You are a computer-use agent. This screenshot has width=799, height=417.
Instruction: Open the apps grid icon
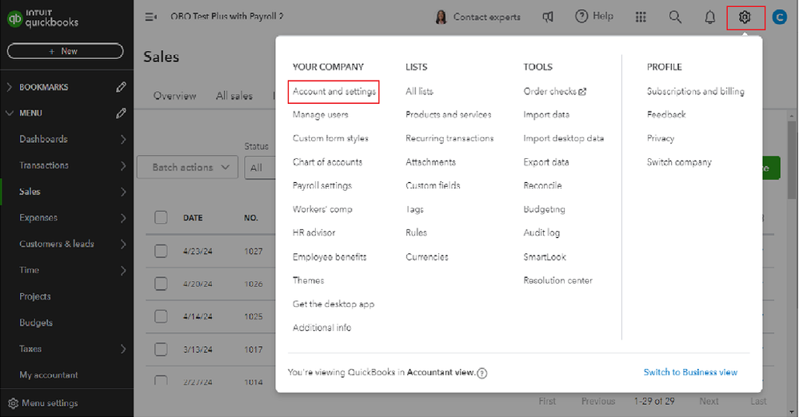[x=641, y=17]
